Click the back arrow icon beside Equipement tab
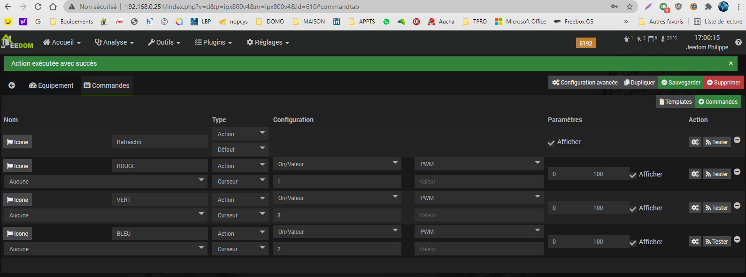 [x=12, y=85]
